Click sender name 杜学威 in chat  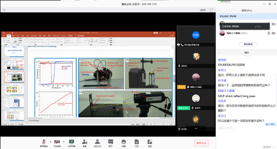(x=222, y=80)
